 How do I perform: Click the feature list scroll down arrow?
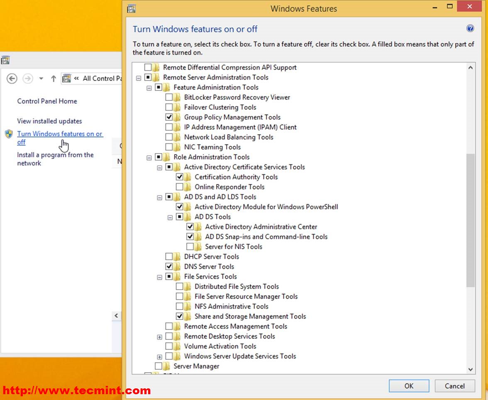click(x=470, y=369)
